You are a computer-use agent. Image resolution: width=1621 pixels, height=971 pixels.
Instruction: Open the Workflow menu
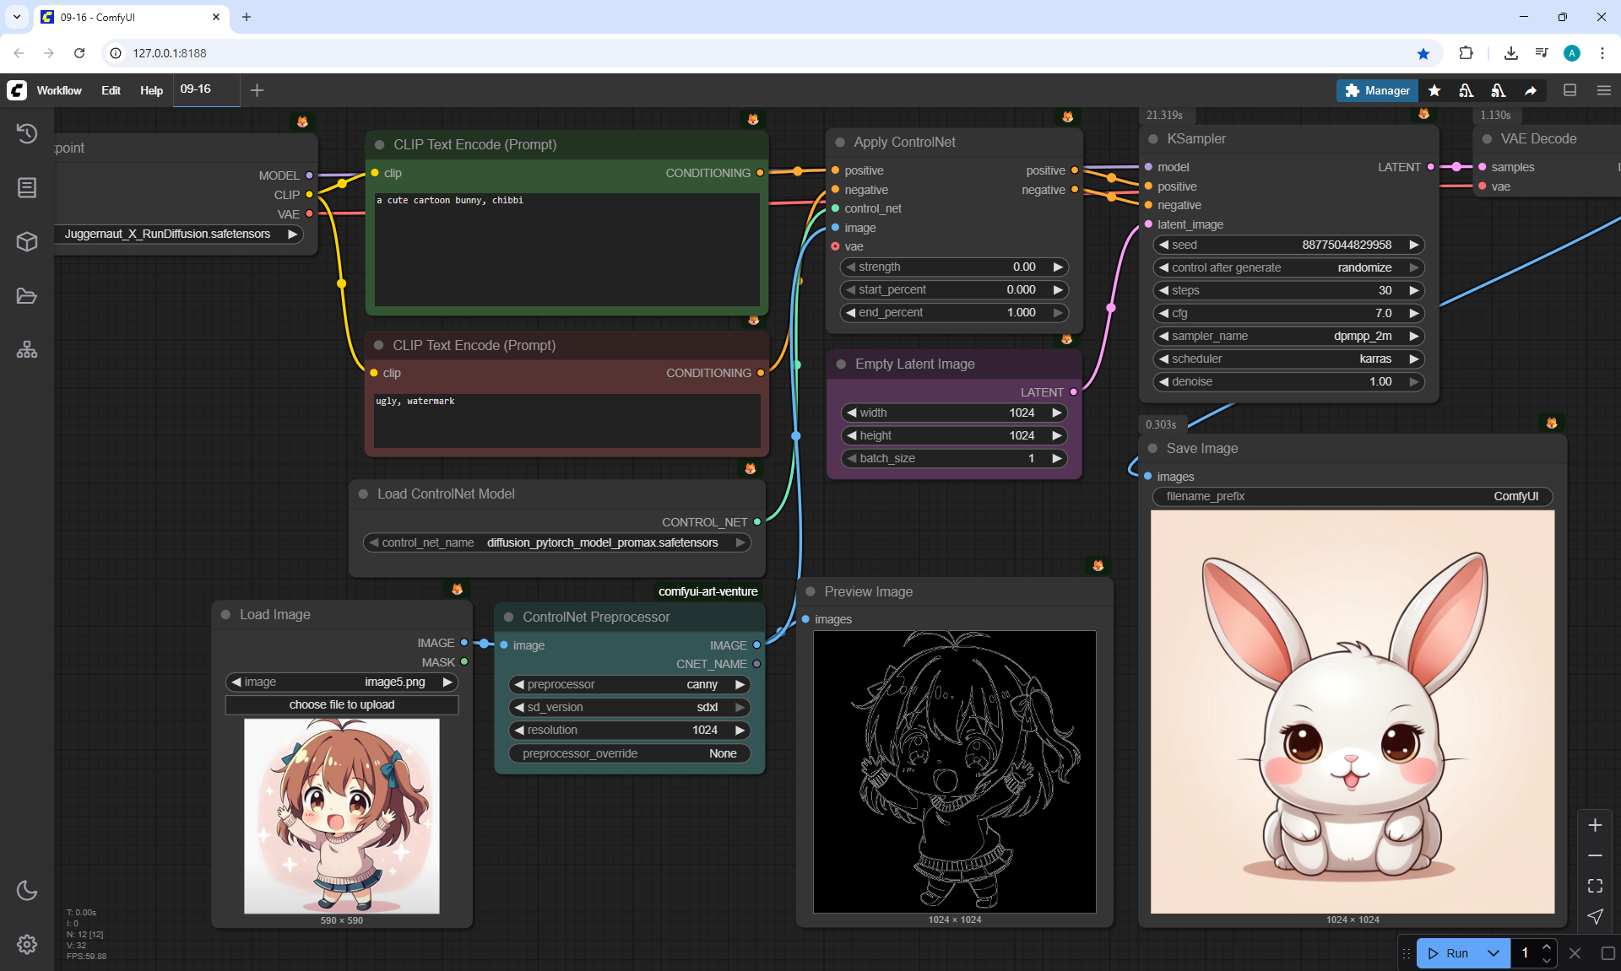coord(59,90)
